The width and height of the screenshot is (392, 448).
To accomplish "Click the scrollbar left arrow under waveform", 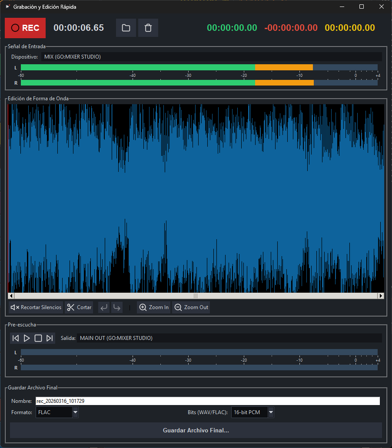I will (11, 296).
